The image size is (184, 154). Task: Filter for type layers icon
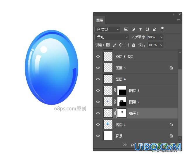tap(140, 29)
